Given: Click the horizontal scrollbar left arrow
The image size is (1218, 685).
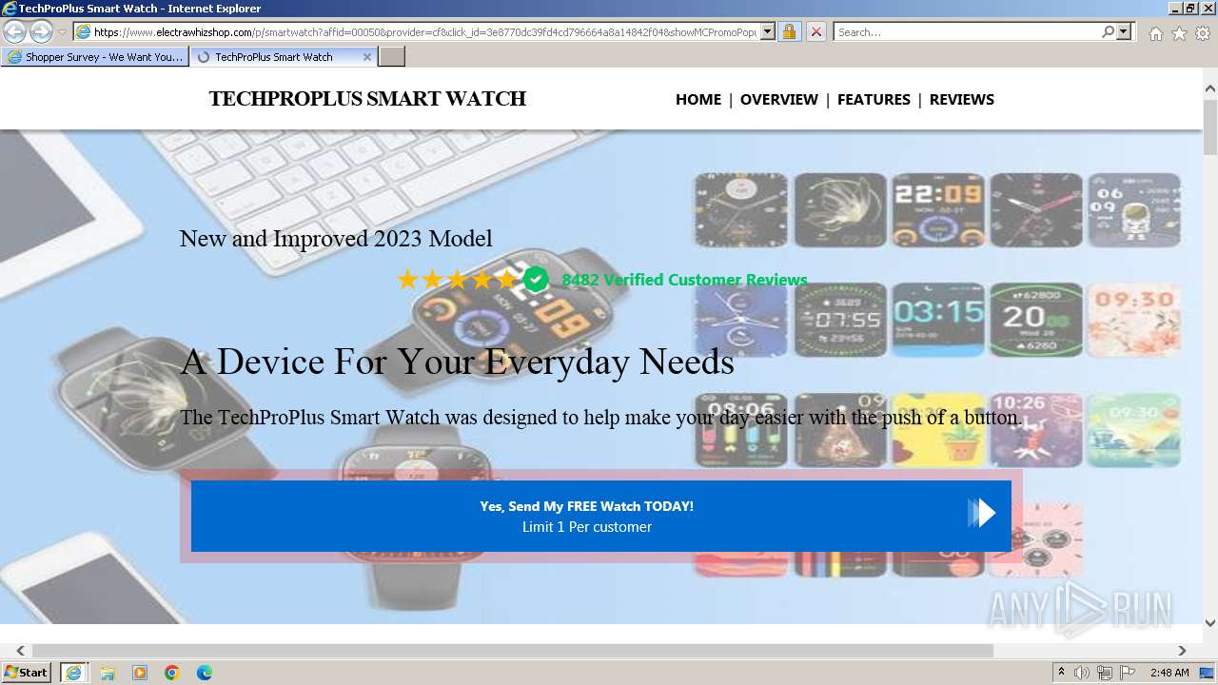Looking at the screenshot, I should point(20,651).
